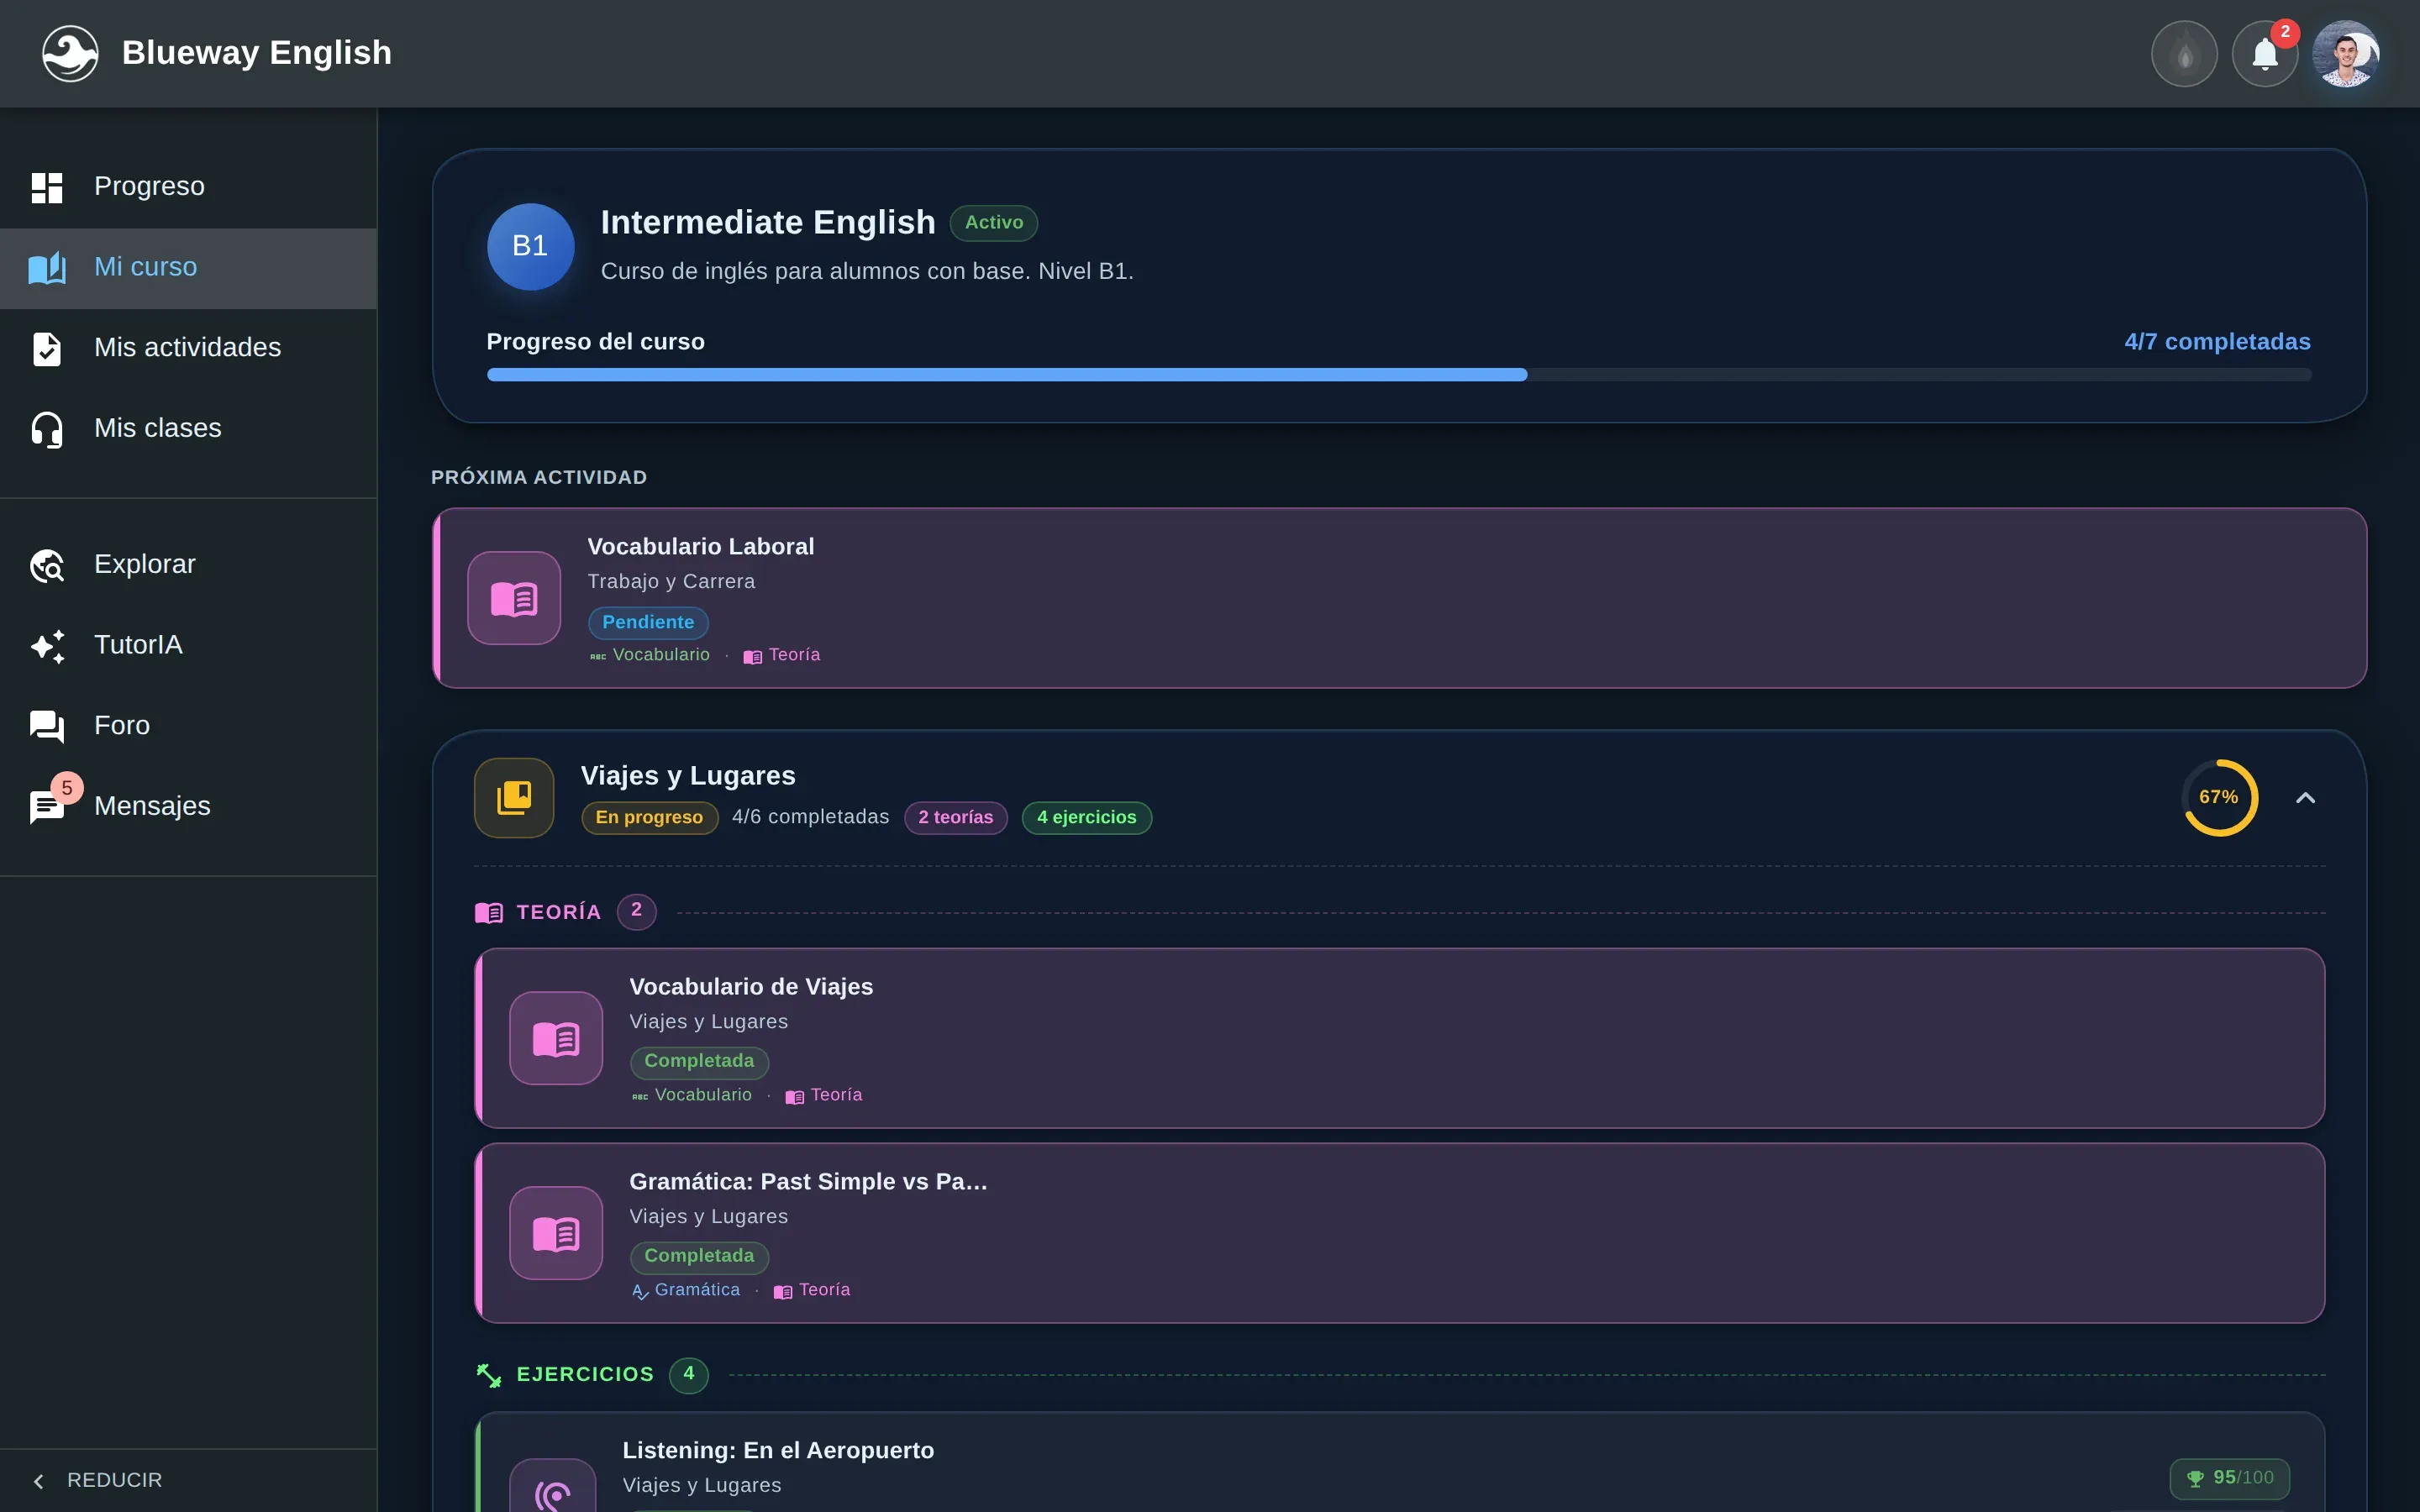Screen dimensions: 2420x1512
Task: Open the streak flame icon
Action: click(x=2184, y=54)
